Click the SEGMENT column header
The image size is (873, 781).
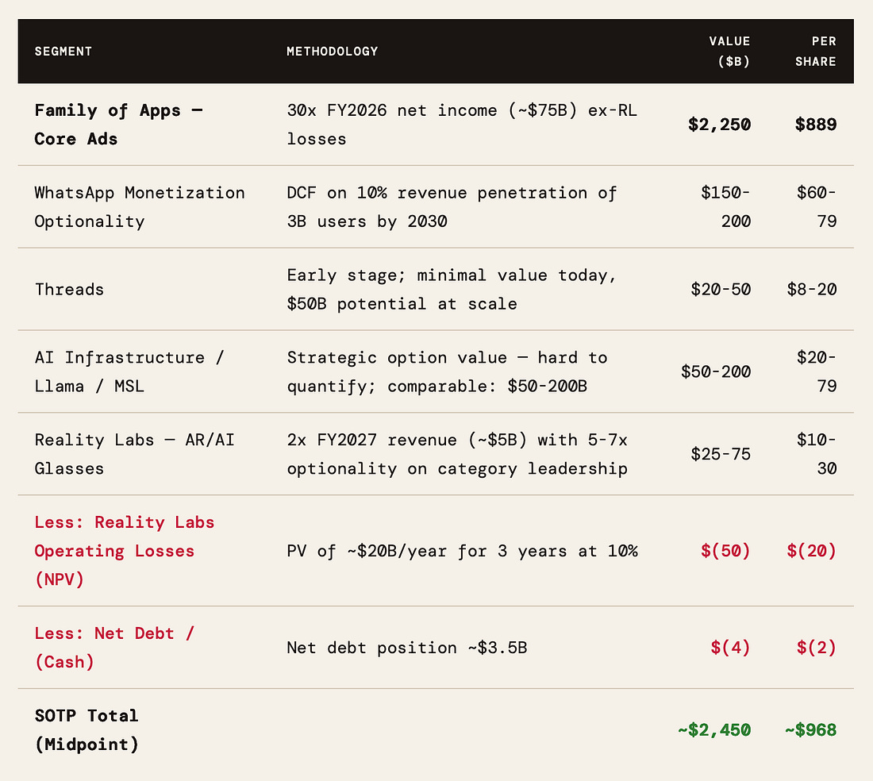(63, 52)
